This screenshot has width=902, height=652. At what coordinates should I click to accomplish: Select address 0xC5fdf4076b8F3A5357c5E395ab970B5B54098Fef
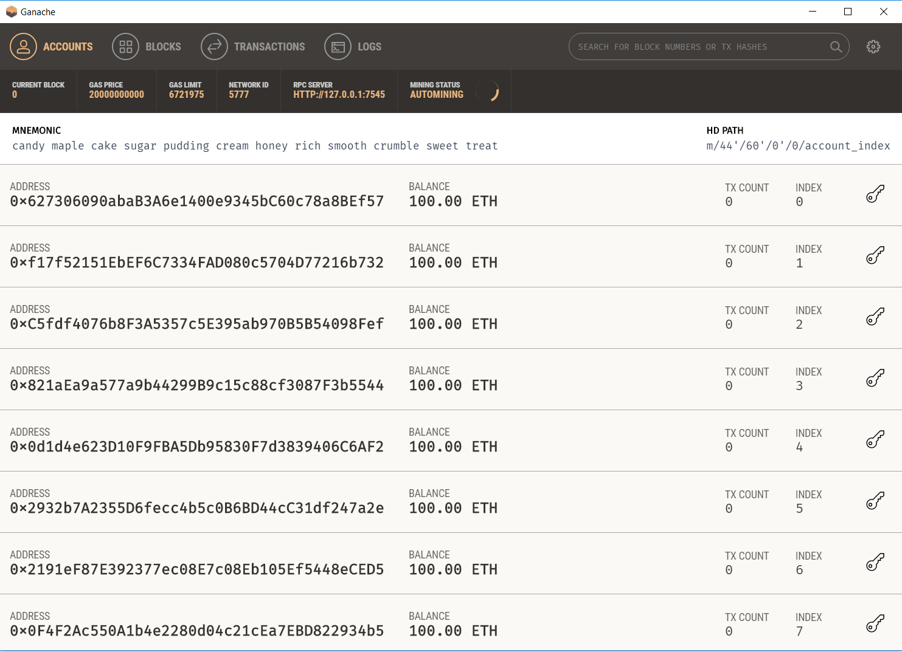[x=197, y=324]
